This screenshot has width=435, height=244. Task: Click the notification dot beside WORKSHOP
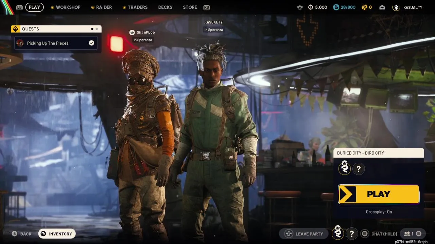(52, 7)
